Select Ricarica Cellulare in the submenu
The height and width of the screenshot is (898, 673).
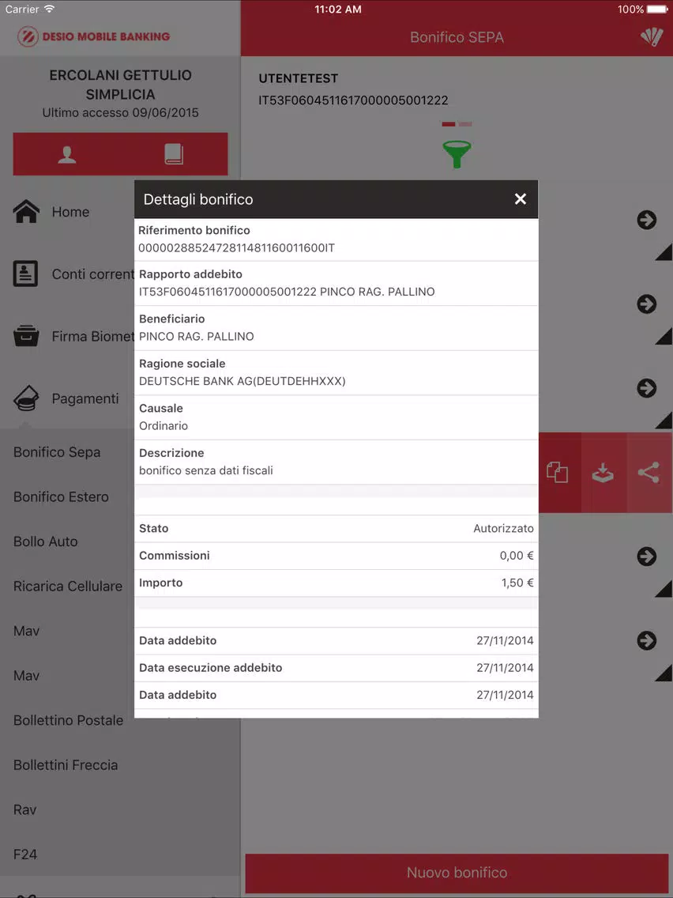click(67, 586)
